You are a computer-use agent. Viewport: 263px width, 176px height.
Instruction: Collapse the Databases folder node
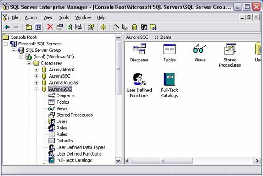tap(29, 63)
